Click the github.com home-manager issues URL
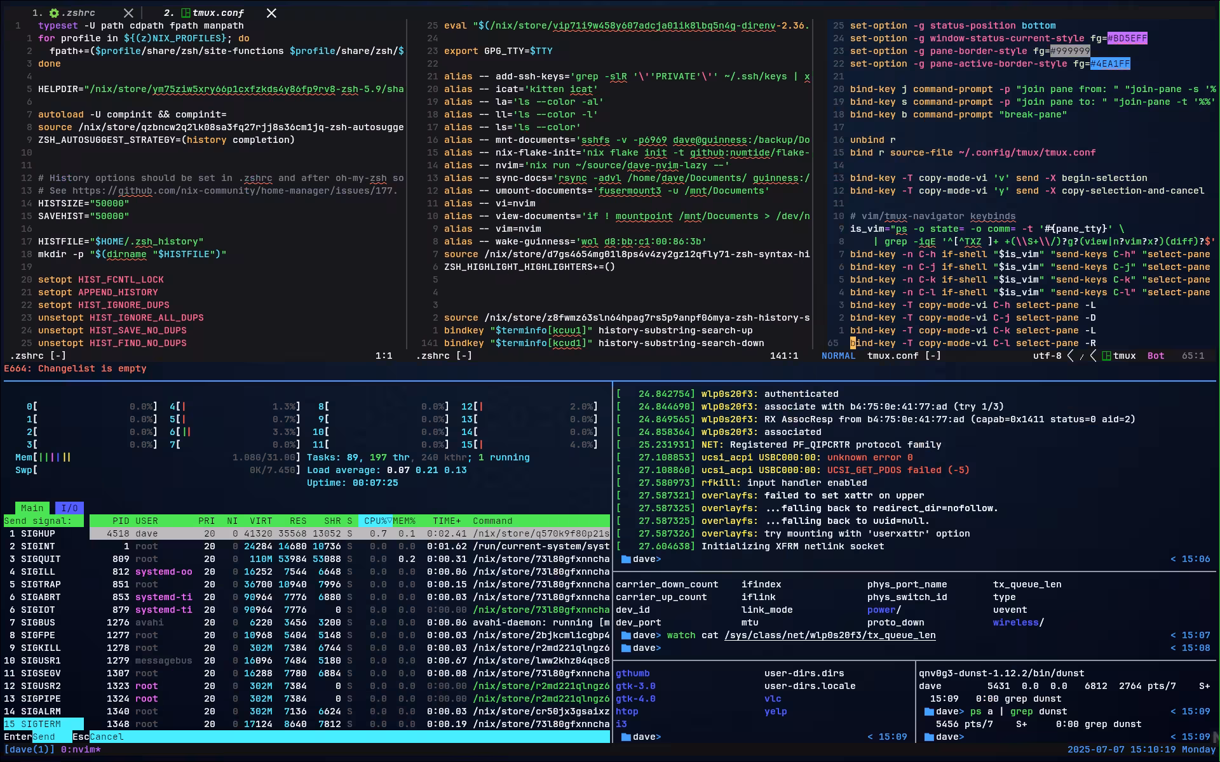The image size is (1220, 762). pyautogui.click(x=235, y=190)
